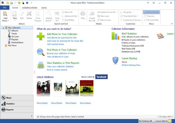This screenshot has width=175, height=123.
Task: Open the Statistics navigation section
Action: click(17, 104)
